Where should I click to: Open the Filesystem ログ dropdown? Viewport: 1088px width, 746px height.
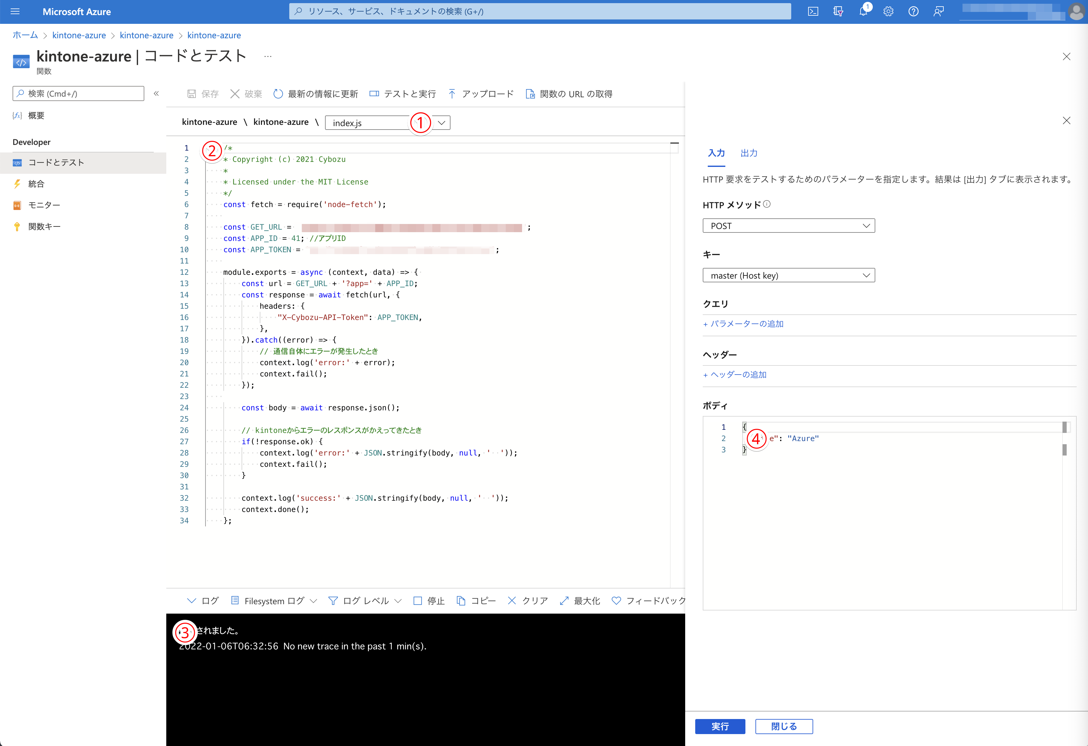click(x=274, y=600)
